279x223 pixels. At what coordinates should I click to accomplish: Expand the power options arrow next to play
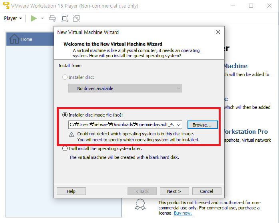[42, 18]
